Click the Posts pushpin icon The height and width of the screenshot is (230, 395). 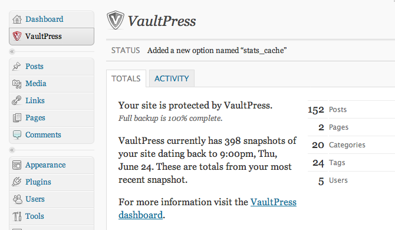17,66
